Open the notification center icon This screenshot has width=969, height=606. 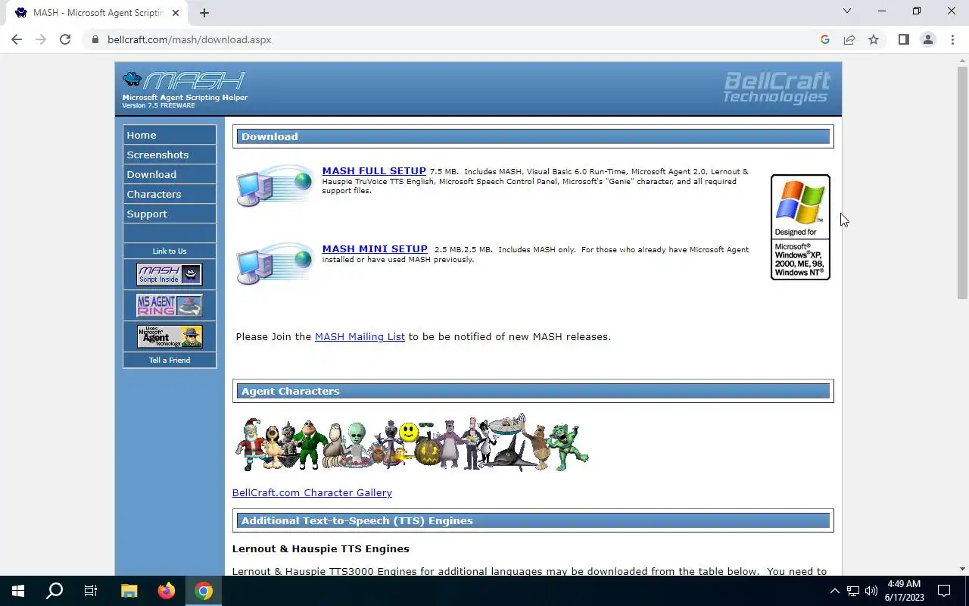[944, 591]
